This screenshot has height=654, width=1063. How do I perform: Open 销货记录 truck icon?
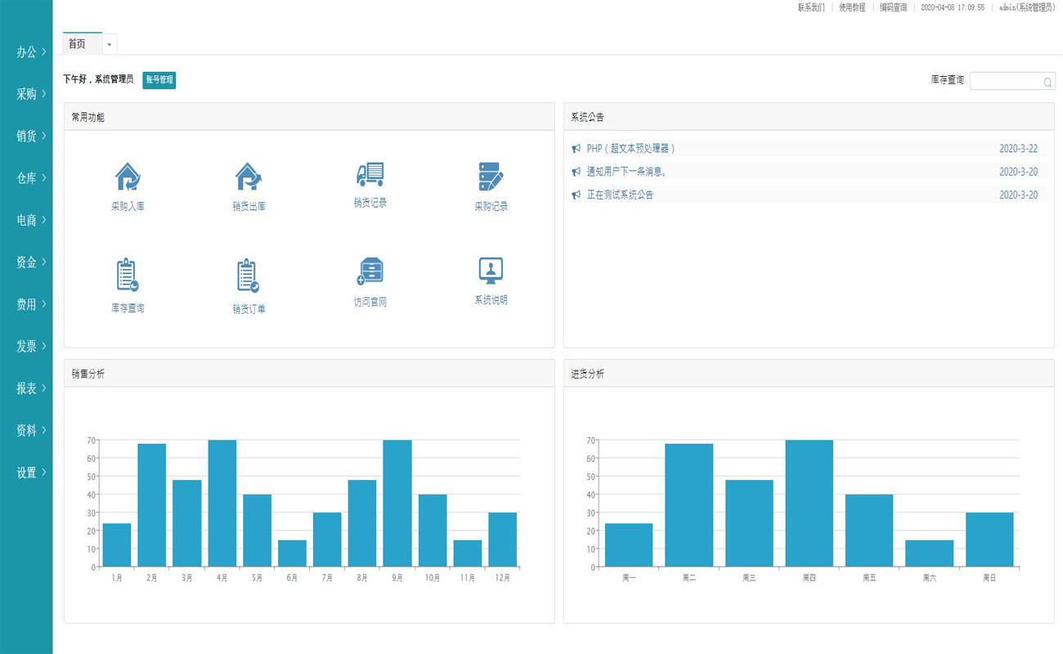(x=370, y=174)
